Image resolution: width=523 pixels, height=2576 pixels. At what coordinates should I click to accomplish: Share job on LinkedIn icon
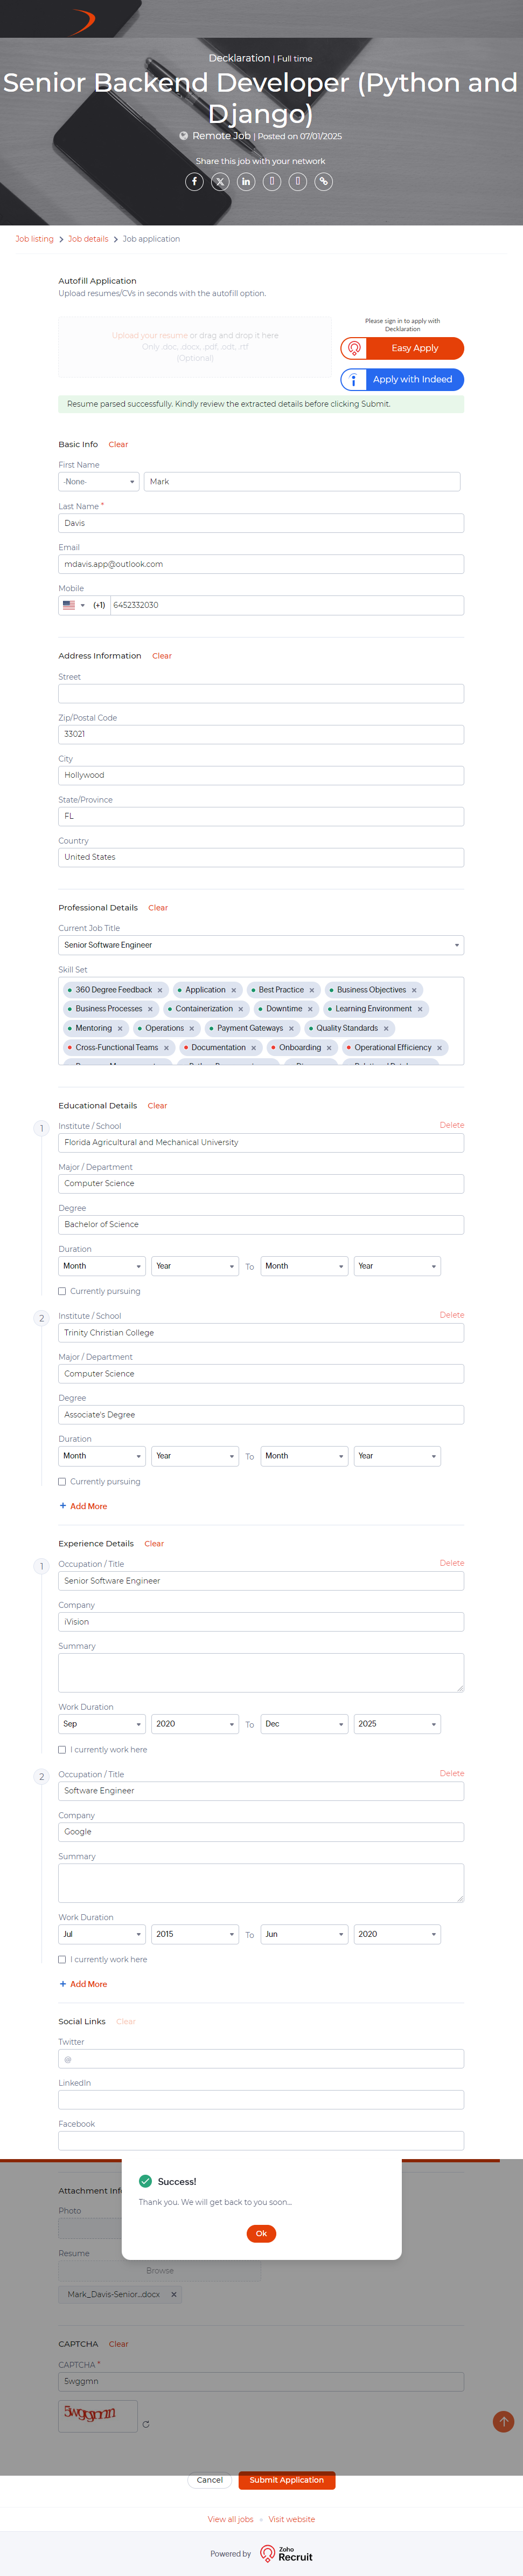[x=246, y=181]
